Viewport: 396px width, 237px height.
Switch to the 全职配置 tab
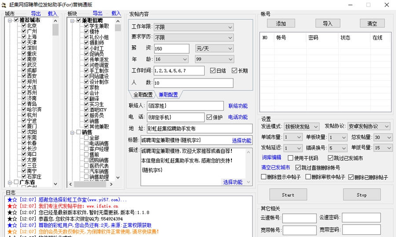tap(143, 95)
